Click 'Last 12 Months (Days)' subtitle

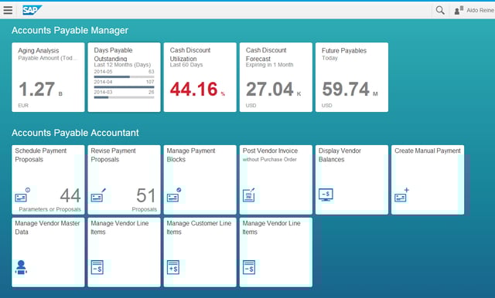(122, 65)
